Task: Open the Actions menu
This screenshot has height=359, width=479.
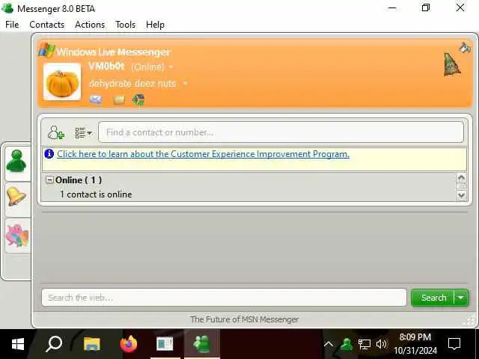Action: coord(90,25)
